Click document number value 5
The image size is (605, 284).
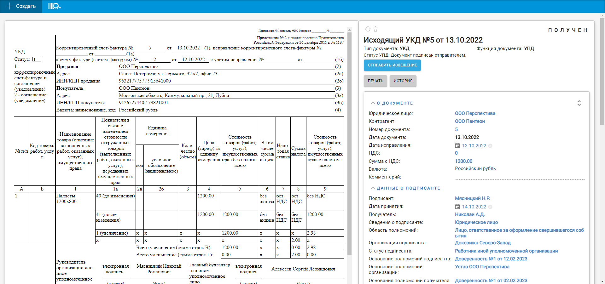(x=456, y=129)
